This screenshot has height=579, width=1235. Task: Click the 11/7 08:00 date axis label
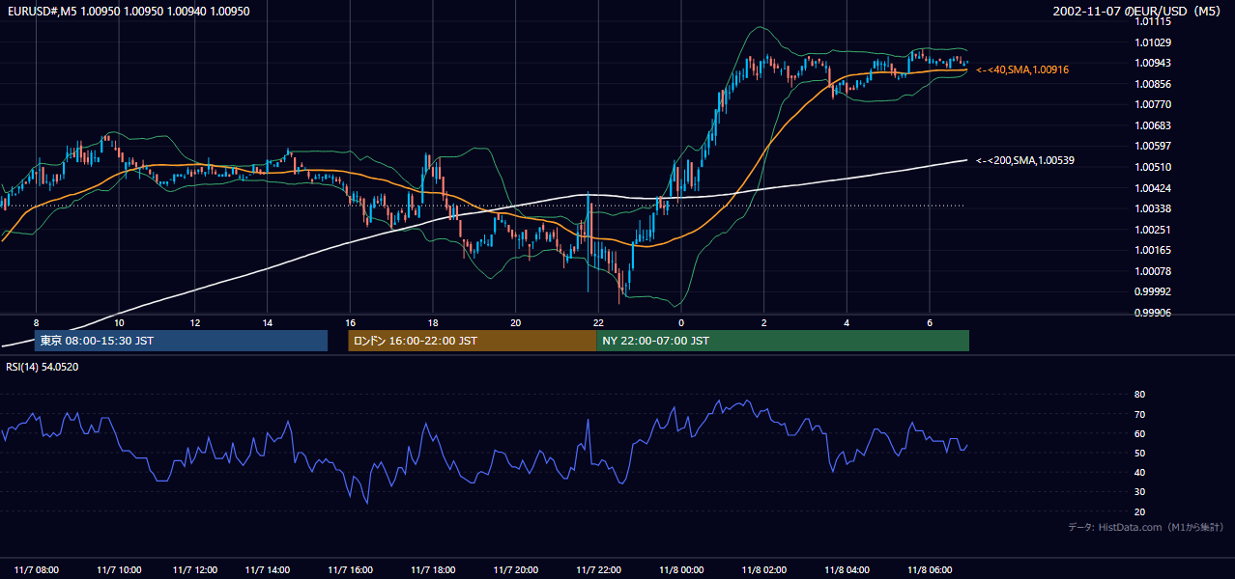point(35,570)
